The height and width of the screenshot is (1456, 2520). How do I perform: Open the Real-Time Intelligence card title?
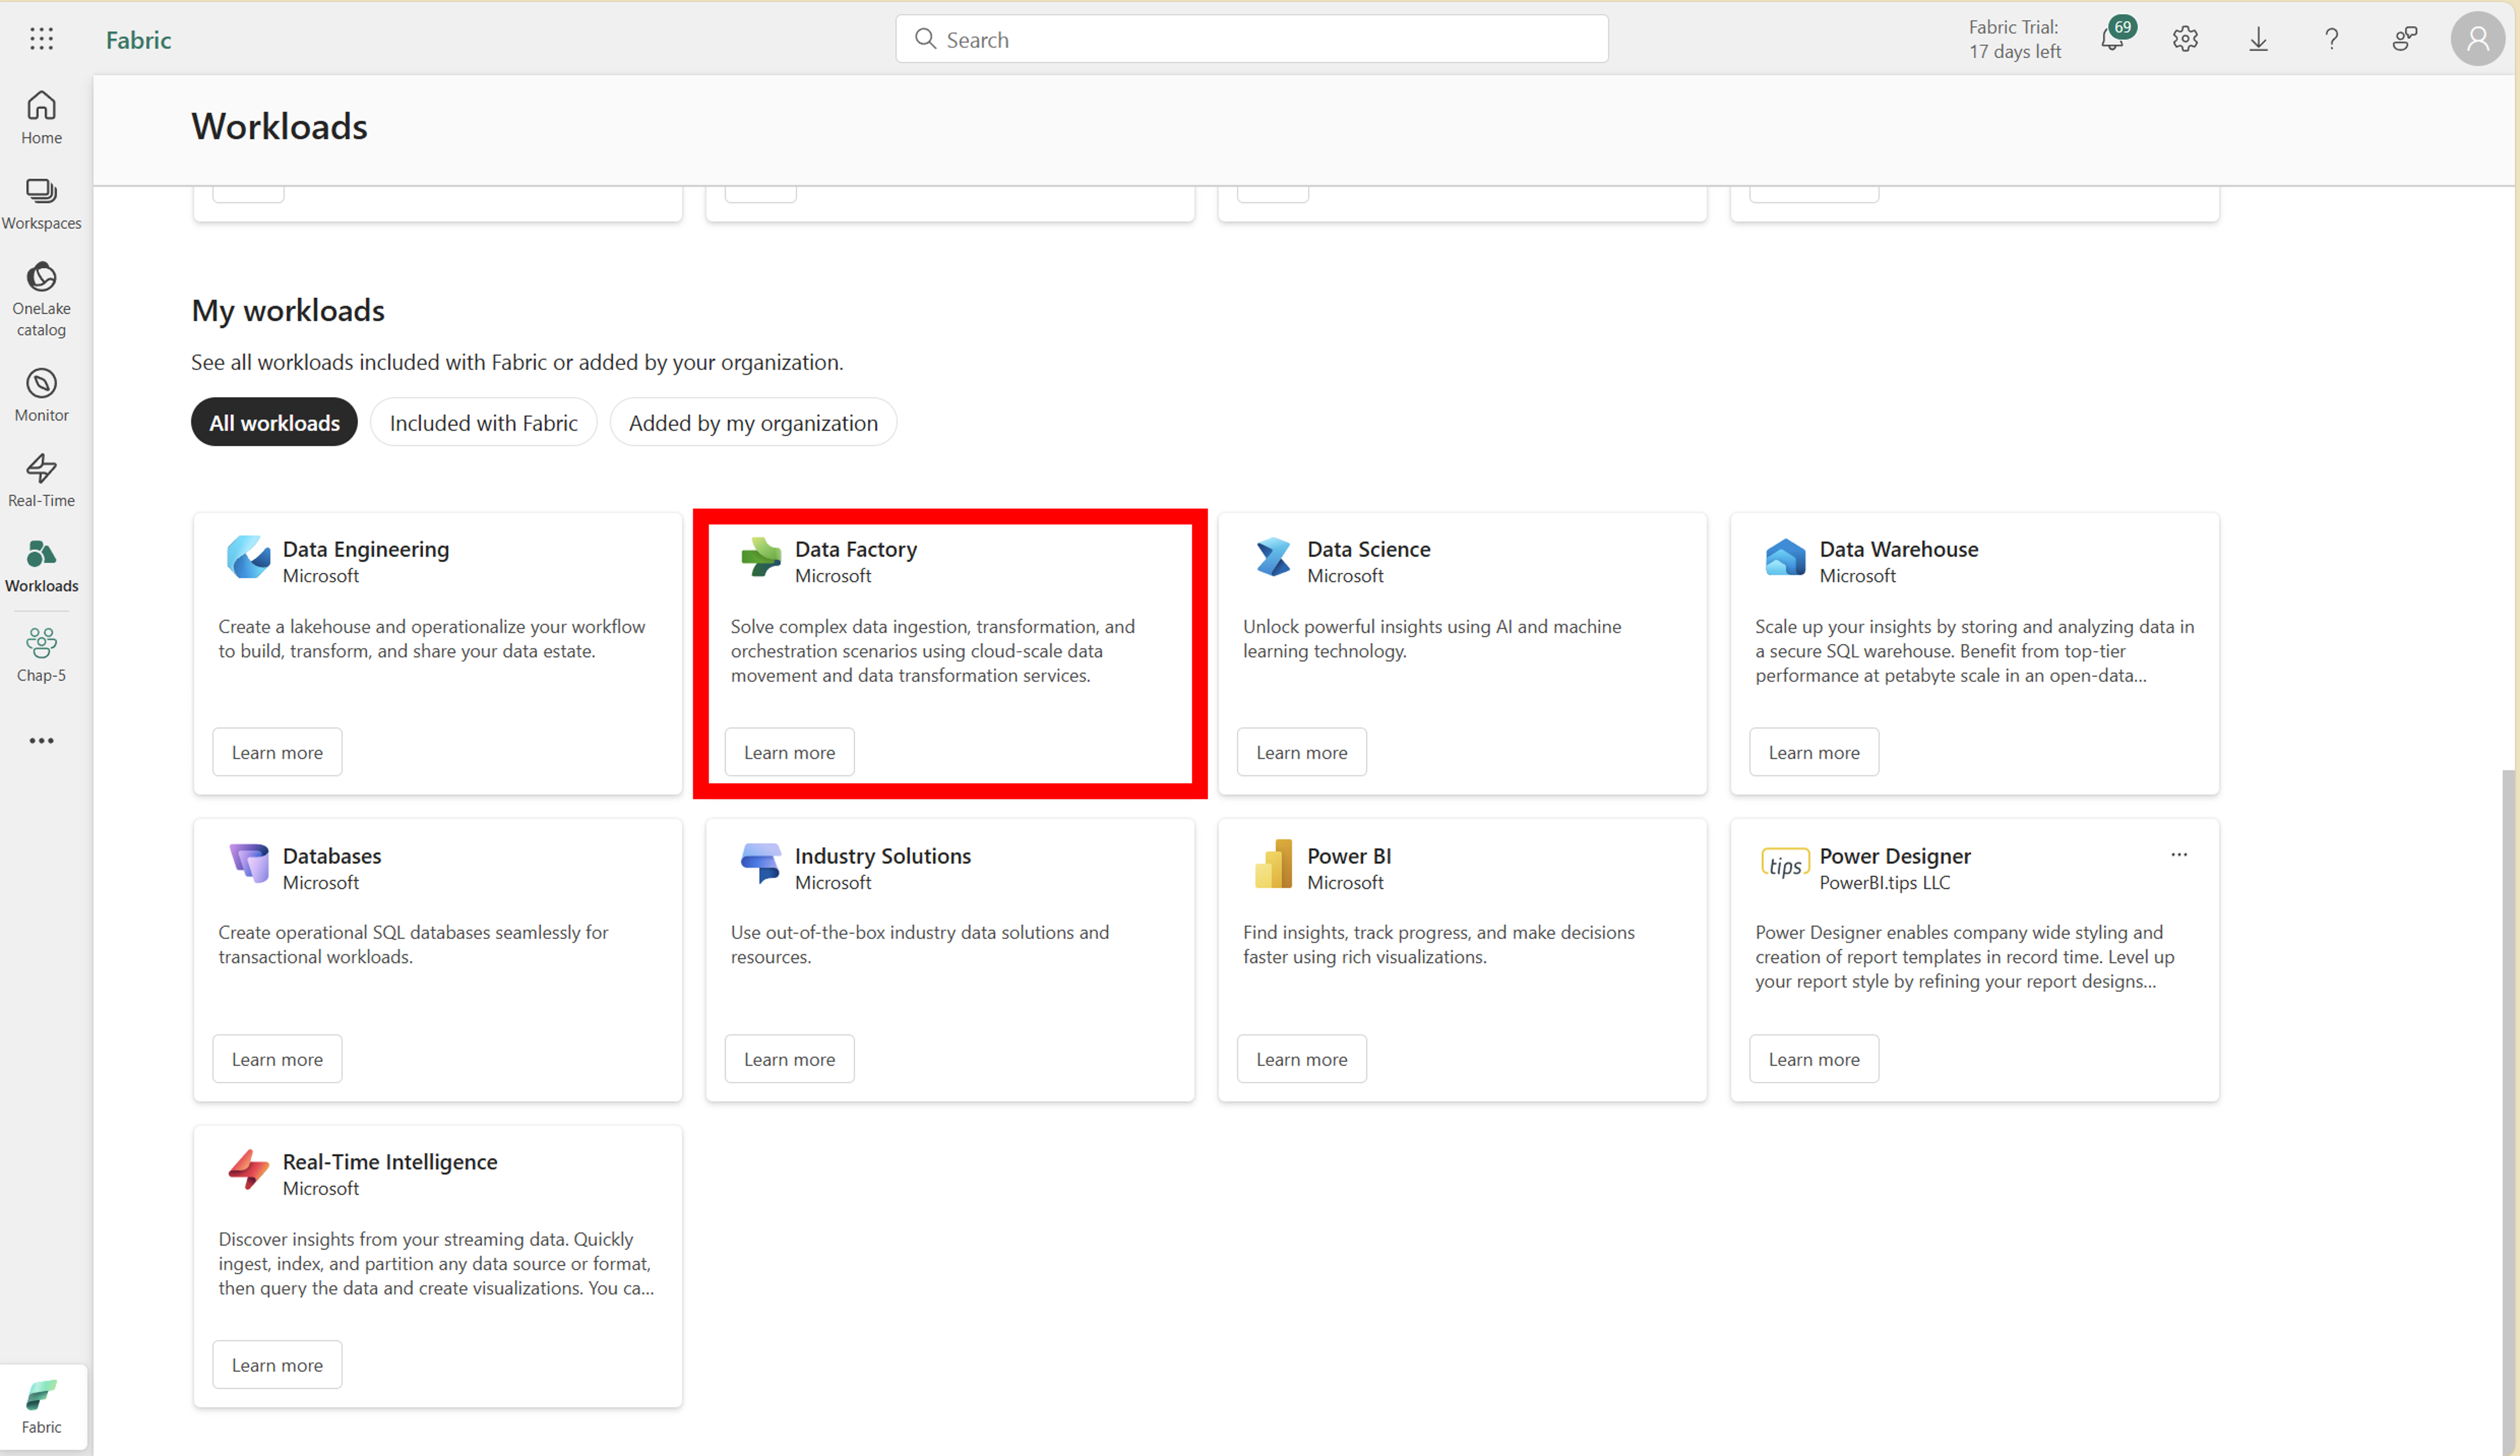(x=390, y=1162)
